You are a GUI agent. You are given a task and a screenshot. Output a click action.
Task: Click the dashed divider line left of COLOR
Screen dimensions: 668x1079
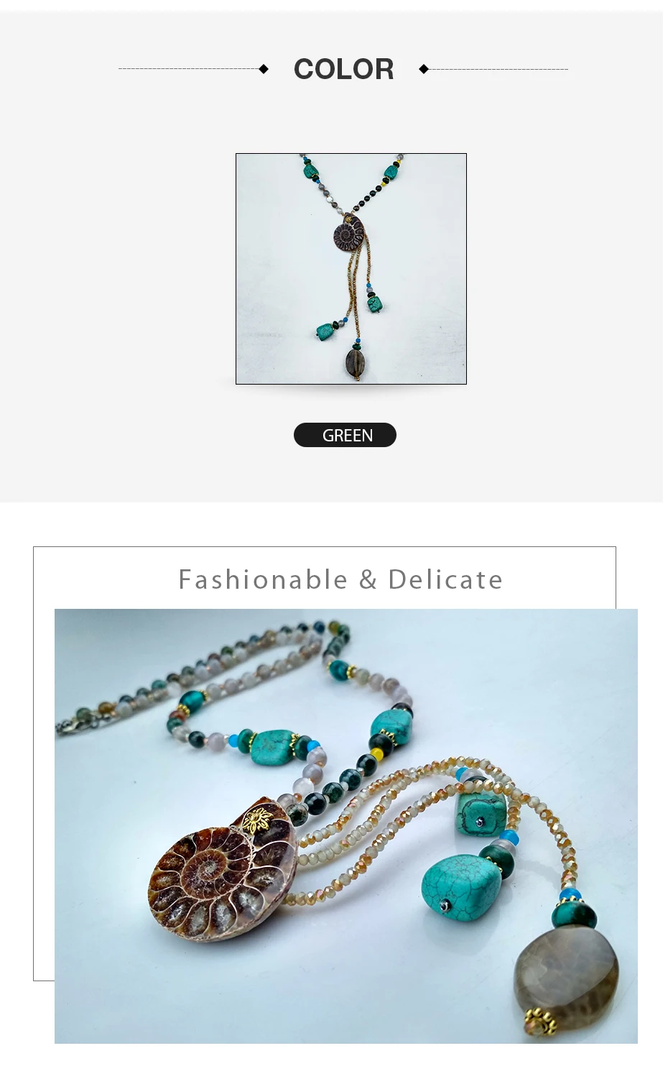(189, 69)
